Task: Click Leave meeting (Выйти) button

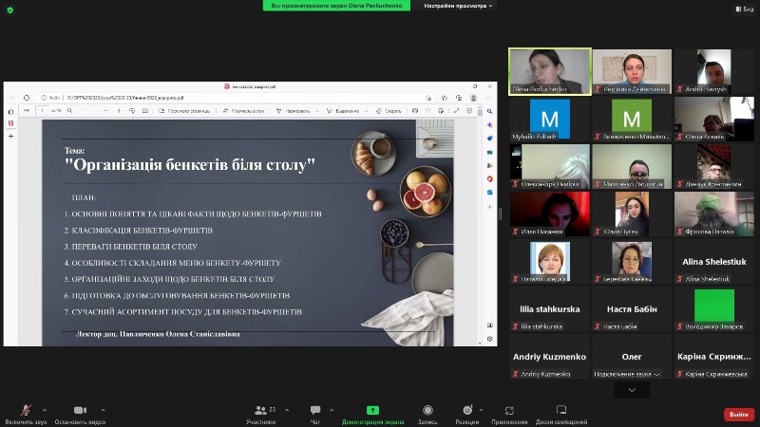Action: 739,414
